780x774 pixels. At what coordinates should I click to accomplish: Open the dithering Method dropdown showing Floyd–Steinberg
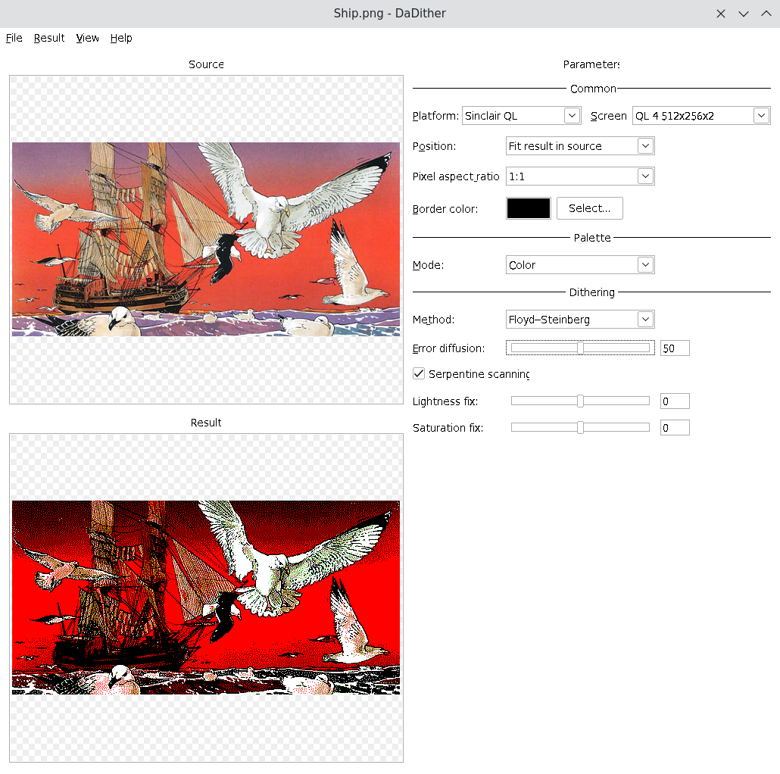tap(580, 320)
